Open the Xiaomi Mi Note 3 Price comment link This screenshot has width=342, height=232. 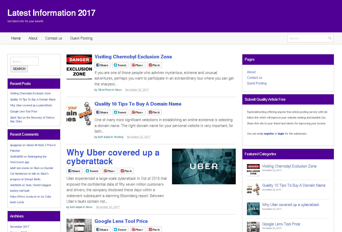click(33, 148)
